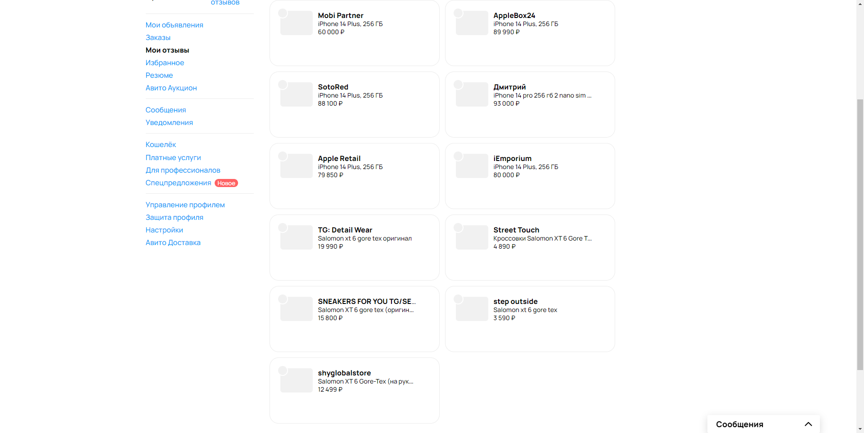Click the shyglobalstore item thumbnail
The width and height of the screenshot is (864, 433).
[x=297, y=380]
